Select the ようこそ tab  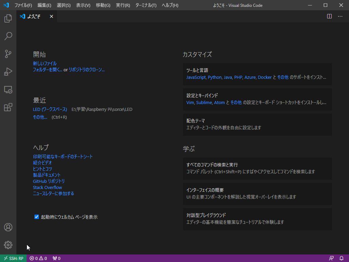(x=34, y=16)
